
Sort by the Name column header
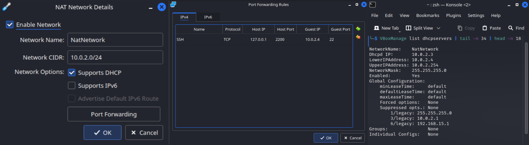click(x=199, y=29)
